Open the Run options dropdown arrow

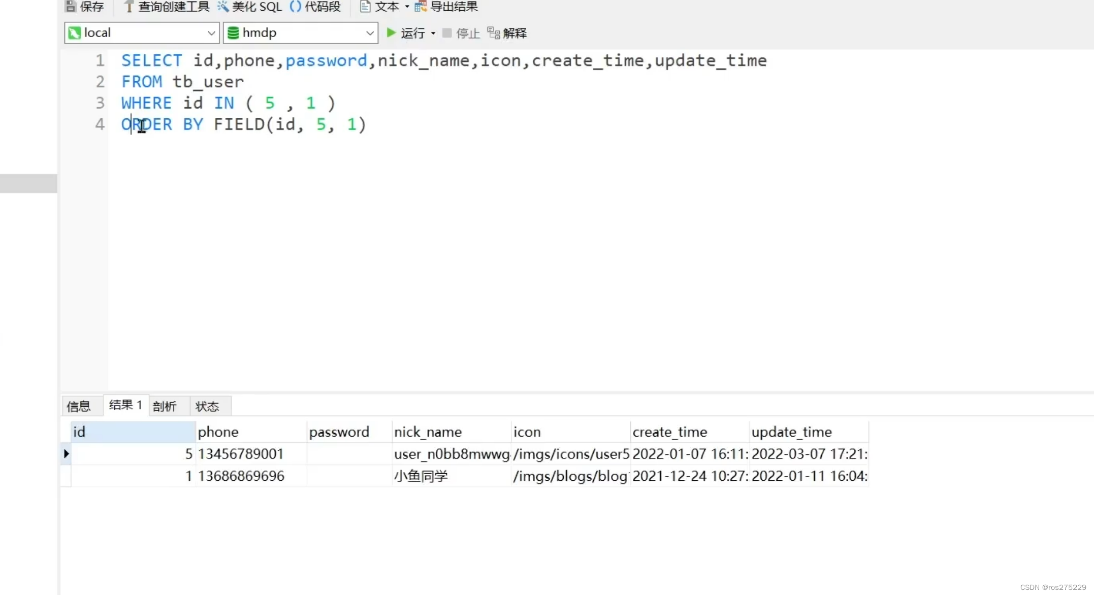pyautogui.click(x=433, y=33)
